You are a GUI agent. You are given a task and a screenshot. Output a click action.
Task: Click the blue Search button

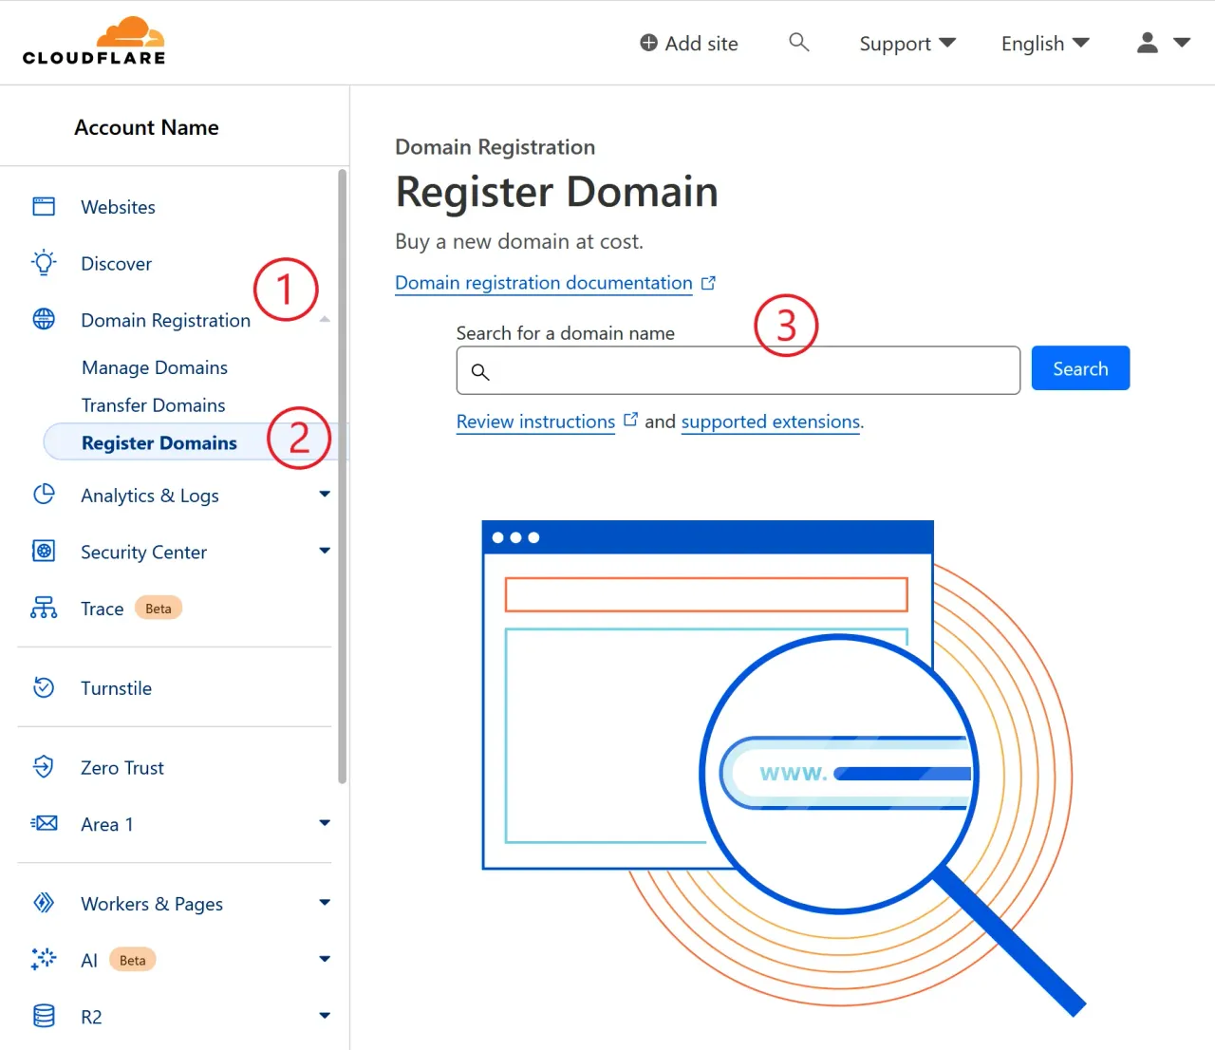click(1080, 368)
